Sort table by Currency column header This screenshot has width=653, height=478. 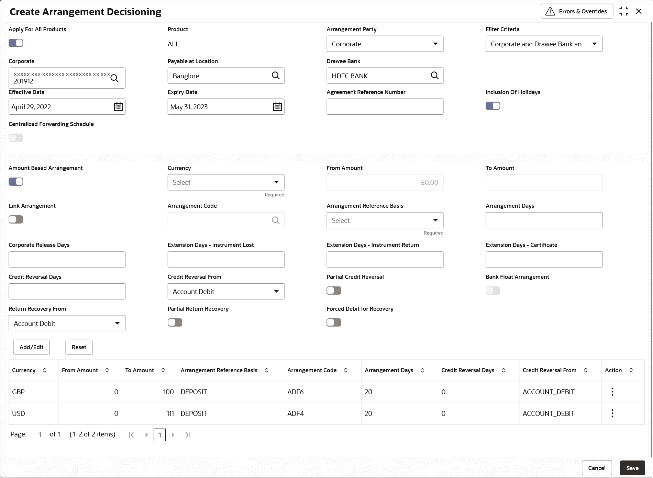pos(45,370)
